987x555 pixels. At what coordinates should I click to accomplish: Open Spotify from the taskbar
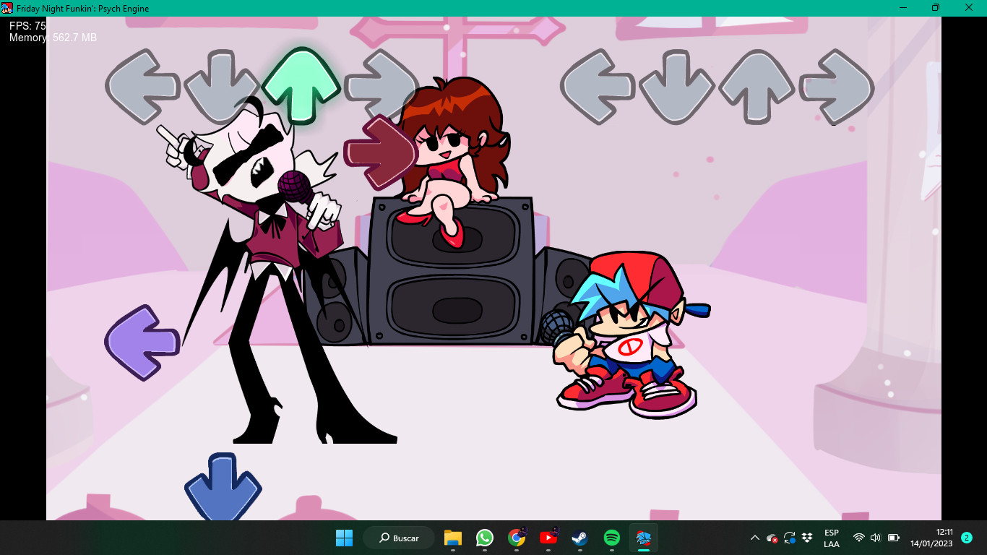(611, 538)
